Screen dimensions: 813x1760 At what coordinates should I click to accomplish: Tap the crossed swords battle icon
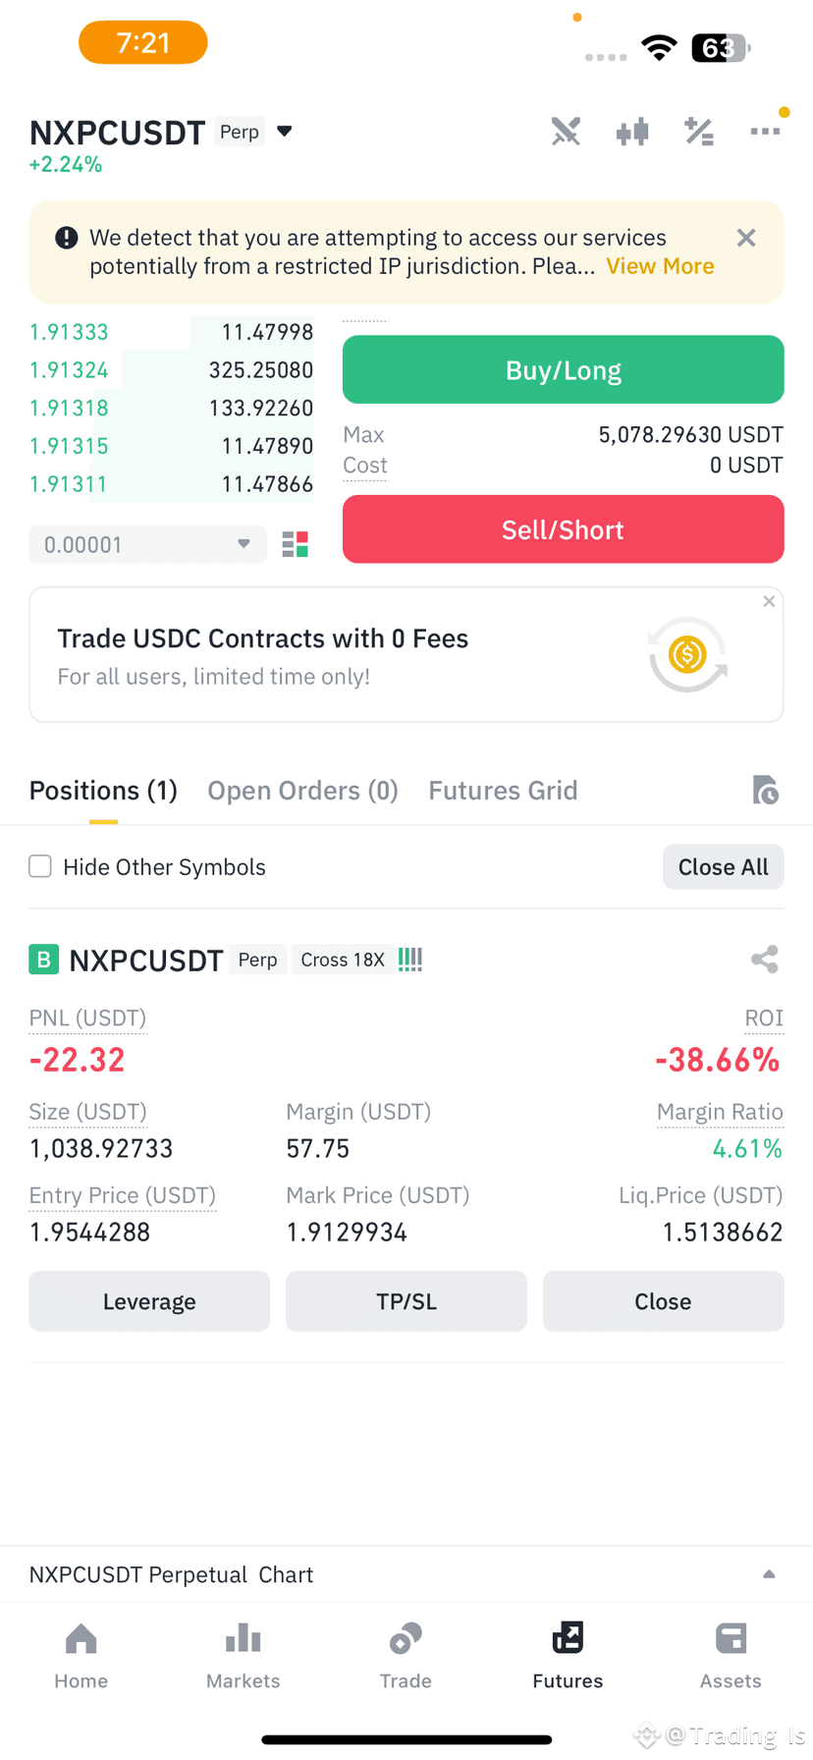(x=566, y=132)
